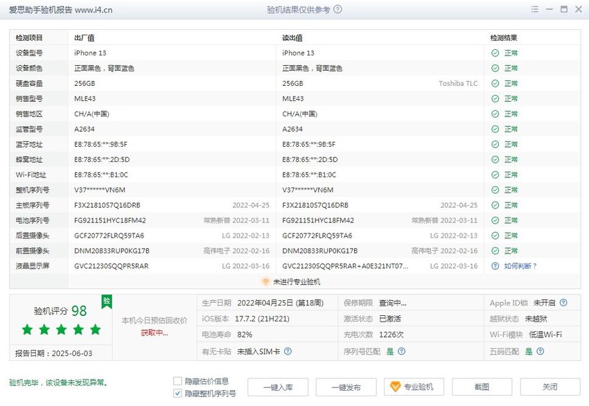Image resolution: width=589 pixels, height=406 pixels.
Task: Click the 未进行专业验机 link
Action: click(297, 282)
